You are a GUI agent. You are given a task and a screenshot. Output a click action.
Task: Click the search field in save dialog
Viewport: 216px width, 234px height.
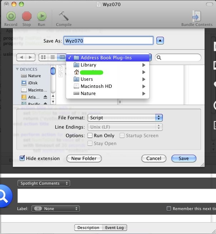[178, 58]
